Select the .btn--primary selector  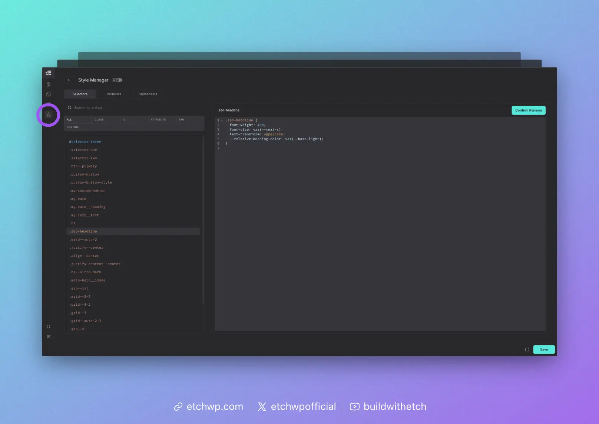point(83,166)
